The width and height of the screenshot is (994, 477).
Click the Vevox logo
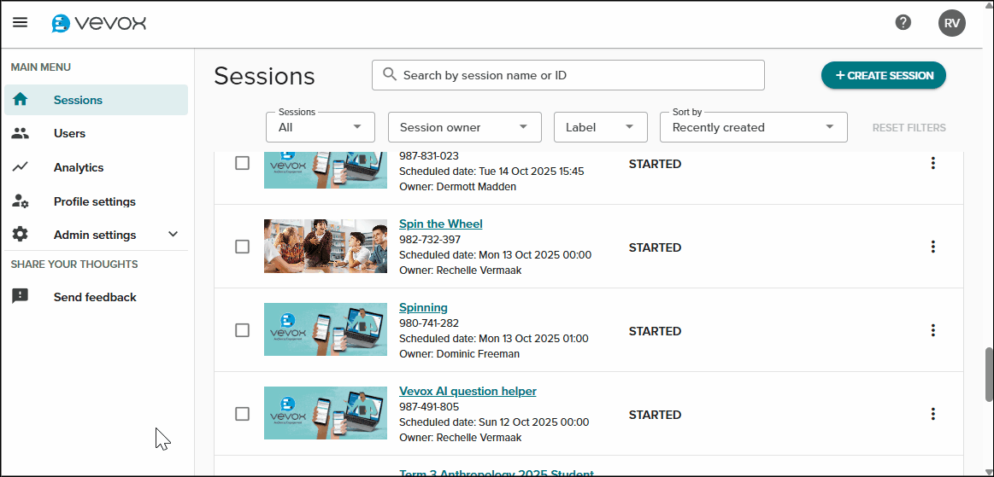point(98,23)
